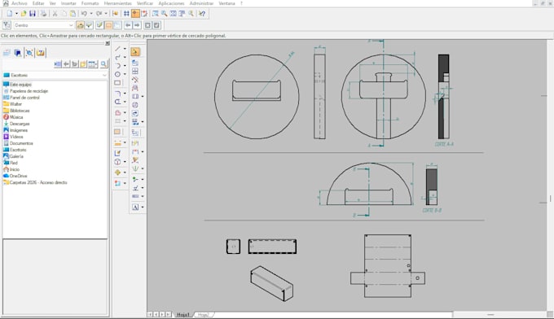The height and width of the screenshot is (319, 554).
Task: Open the Ventana menu
Action: pyautogui.click(x=226, y=3)
